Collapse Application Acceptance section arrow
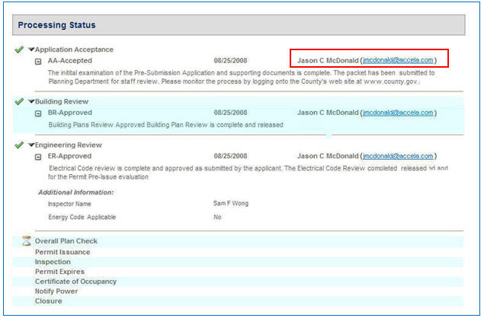This screenshot has height=318, width=484. point(31,49)
